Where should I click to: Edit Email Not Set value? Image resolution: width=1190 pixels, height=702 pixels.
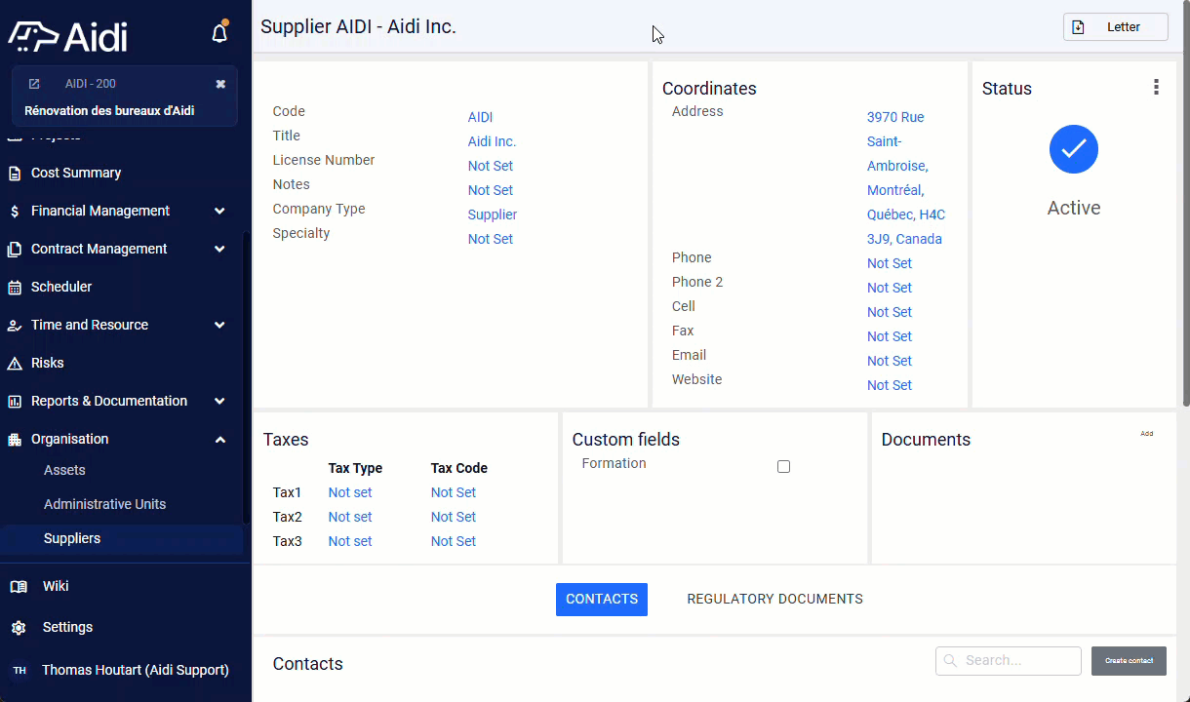click(x=890, y=361)
